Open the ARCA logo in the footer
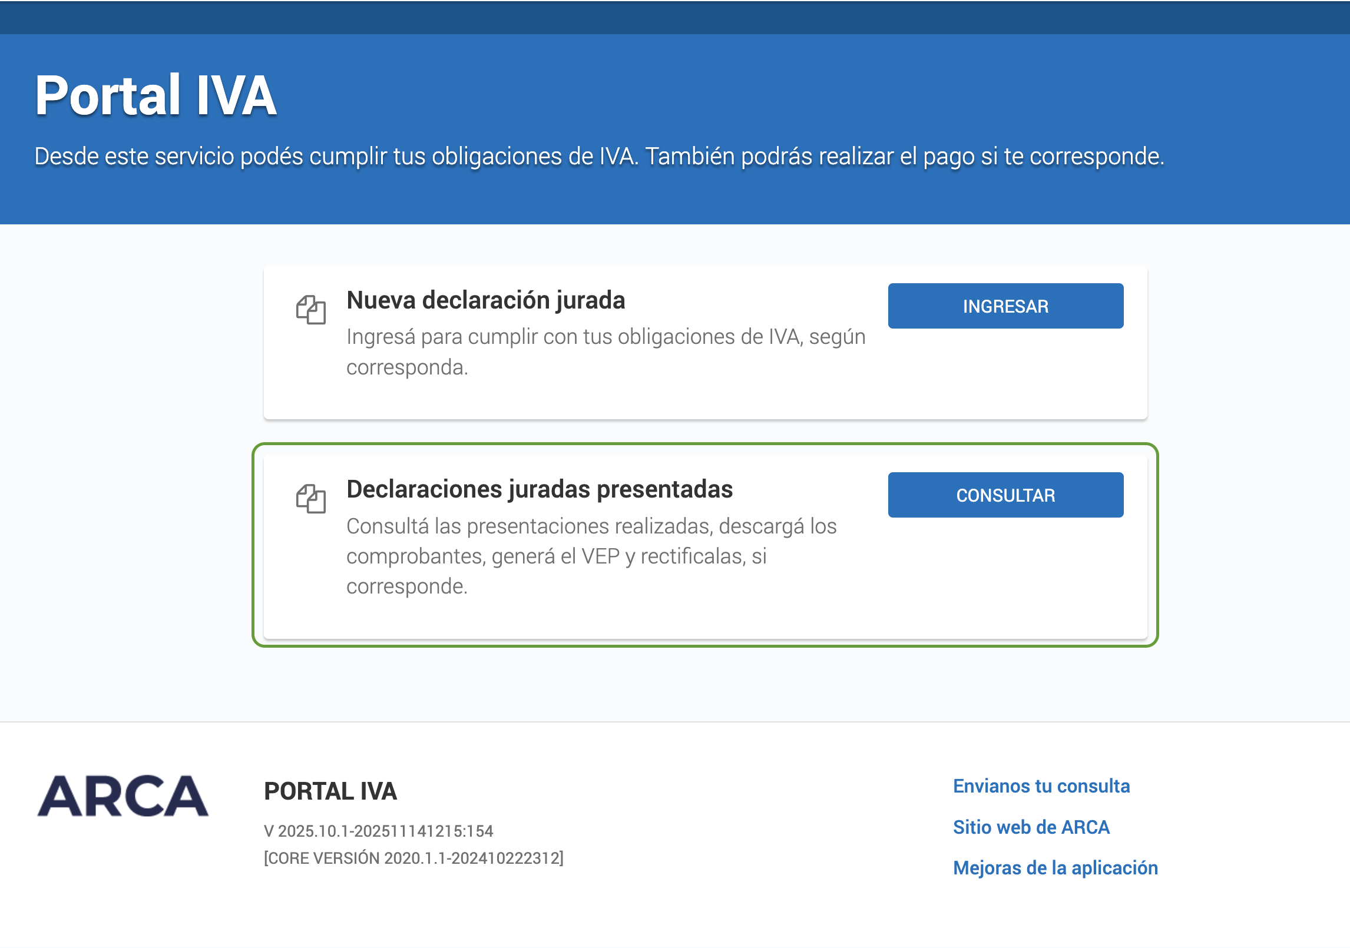This screenshot has width=1350, height=948. 123,796
